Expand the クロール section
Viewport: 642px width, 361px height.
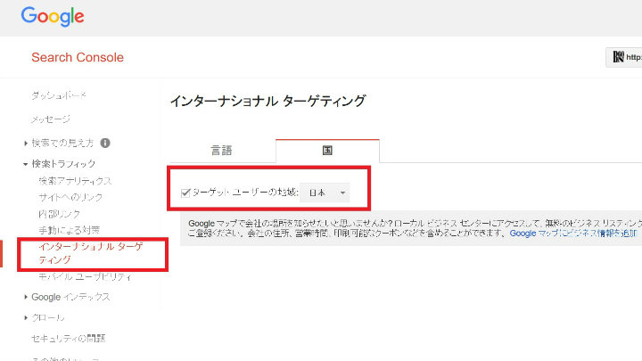click(x=26, y=317)
